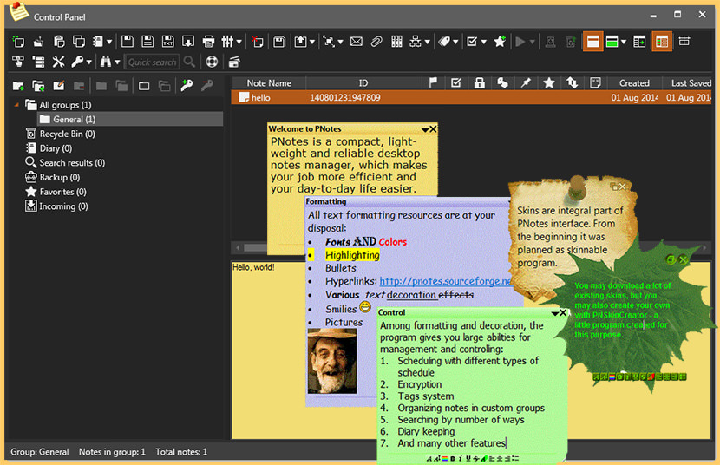Print the selected note
Image resolution: width=720 pixels, height=465 pixels.
pos(208,42)
